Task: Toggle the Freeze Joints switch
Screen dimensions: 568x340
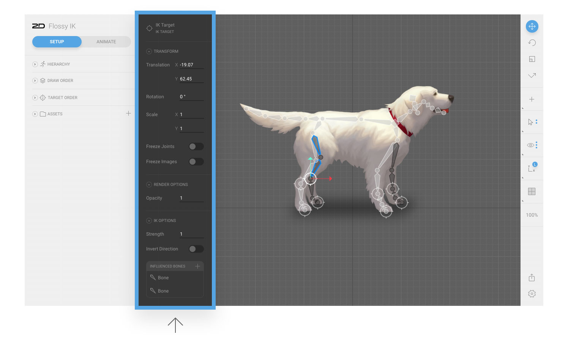Action: [196, 146]
